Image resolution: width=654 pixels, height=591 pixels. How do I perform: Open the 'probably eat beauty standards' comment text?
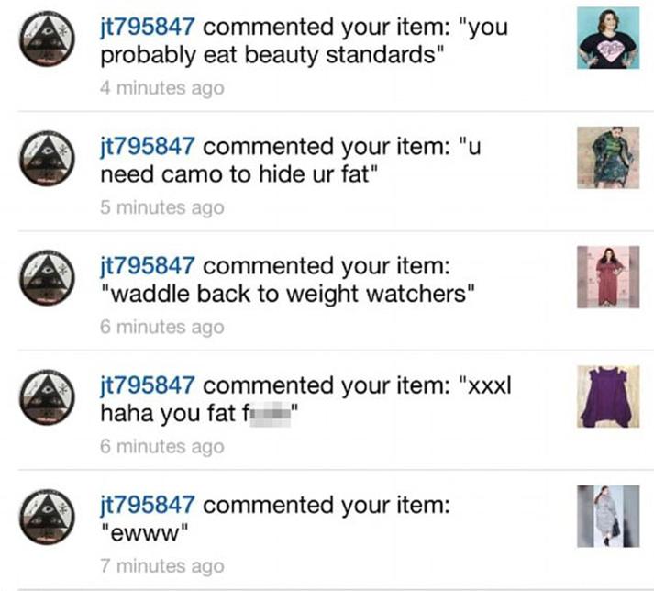[x=272, y=55]
